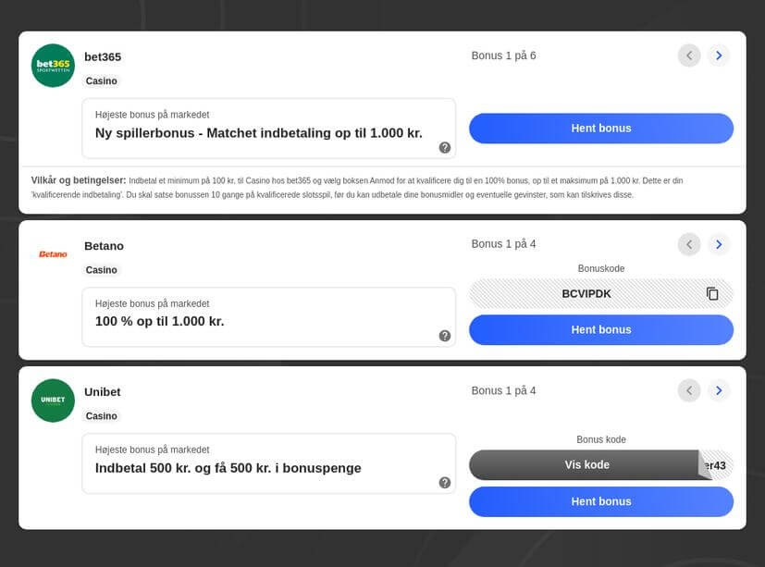The height and width of the screenshot is (567, 765).
Task: Open help icon on Betano bonus
Action: [x=444, y=336]
